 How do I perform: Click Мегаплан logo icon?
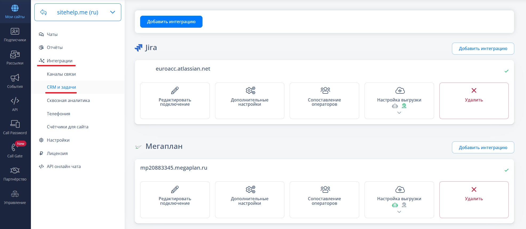138,147
